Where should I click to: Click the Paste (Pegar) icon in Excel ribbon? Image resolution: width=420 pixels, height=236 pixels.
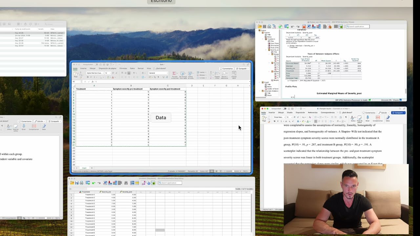(x=76, y=74)
